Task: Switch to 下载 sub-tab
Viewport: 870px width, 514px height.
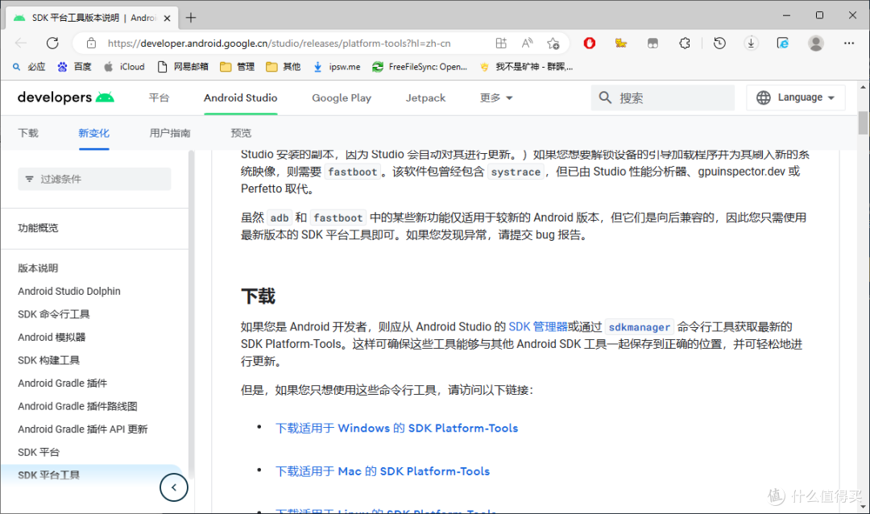Action: 28,133
